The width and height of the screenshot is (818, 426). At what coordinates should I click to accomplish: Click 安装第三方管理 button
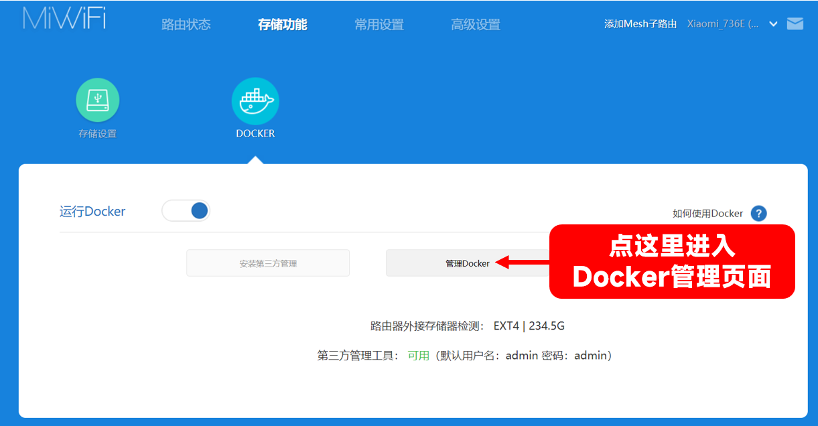click(x=268, y=263)
